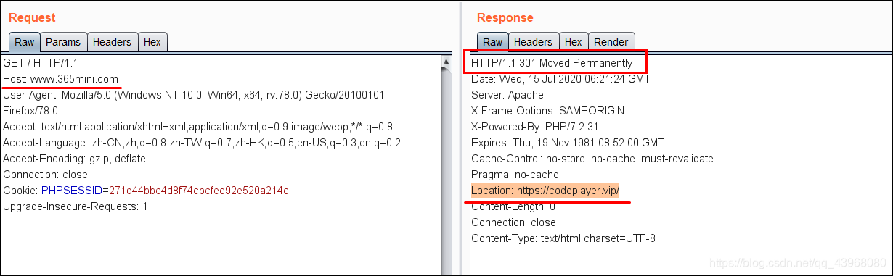Select the request Raw tab
The width and height of the screenshot is (893, 276).
[25, 42]
